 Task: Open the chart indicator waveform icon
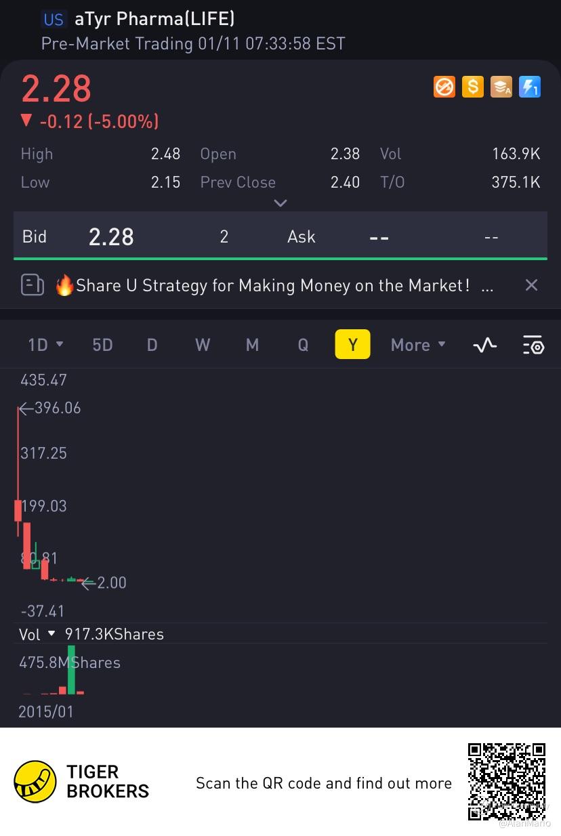coord(484,345)
